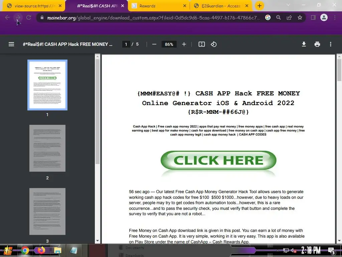
Task: Go back to the previous page
Action: [x=7, y=17]
